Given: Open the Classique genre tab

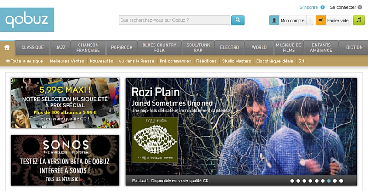Looking at the screenshot, I should coord(33,48).
